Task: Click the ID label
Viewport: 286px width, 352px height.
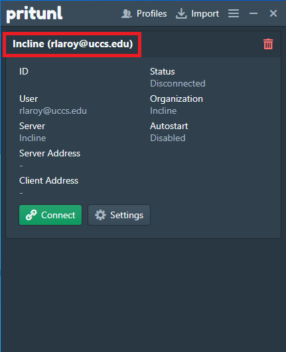Action: 24,72
